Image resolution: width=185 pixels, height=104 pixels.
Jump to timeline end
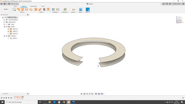pyautogui.click(x=11, y=98)
